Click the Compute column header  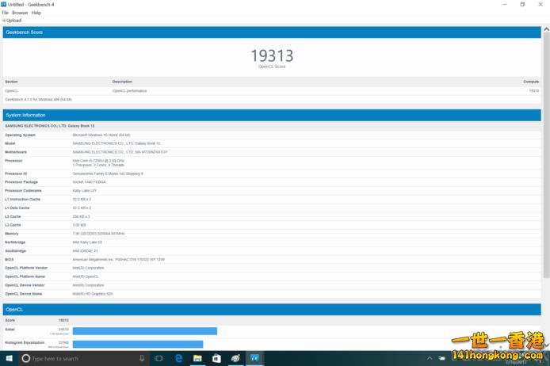click(x=531, y=82)
